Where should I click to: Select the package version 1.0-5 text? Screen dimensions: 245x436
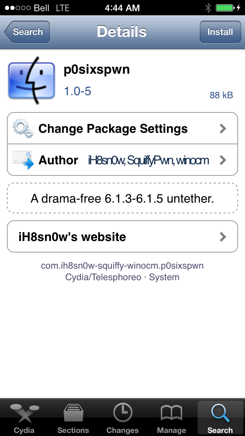pos(77,91)
